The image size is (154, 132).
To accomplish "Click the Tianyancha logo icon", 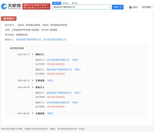I will pos(4,6).
